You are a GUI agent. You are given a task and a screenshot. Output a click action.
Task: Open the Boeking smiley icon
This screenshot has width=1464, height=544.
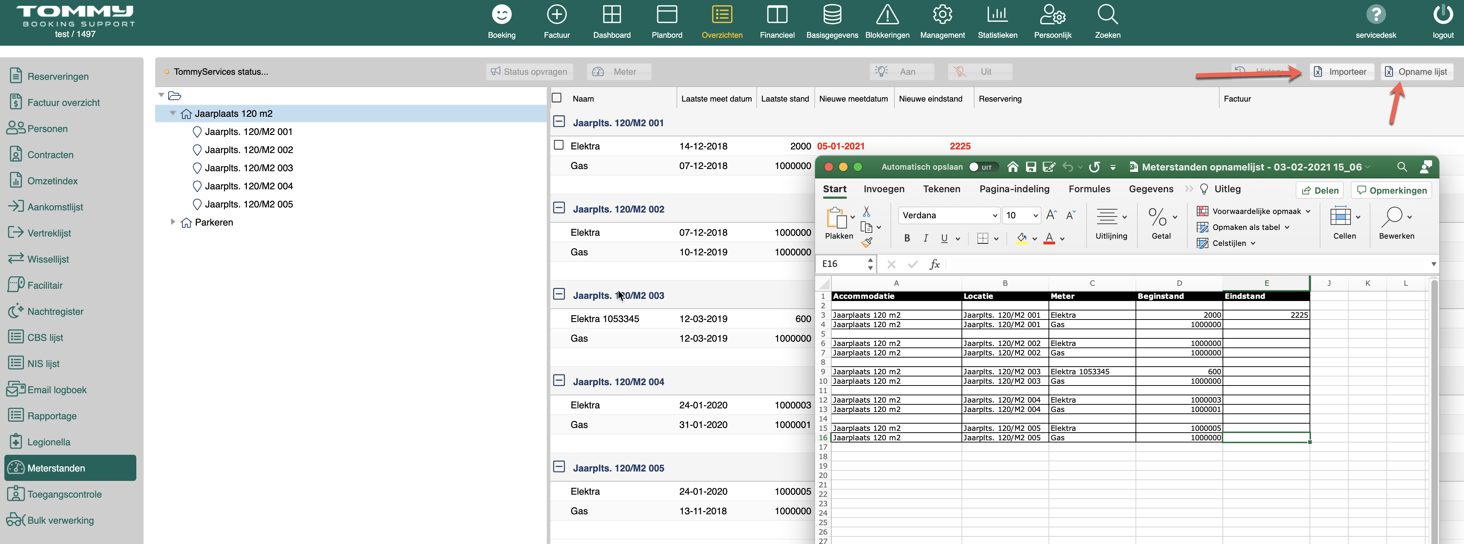point(501,15)
